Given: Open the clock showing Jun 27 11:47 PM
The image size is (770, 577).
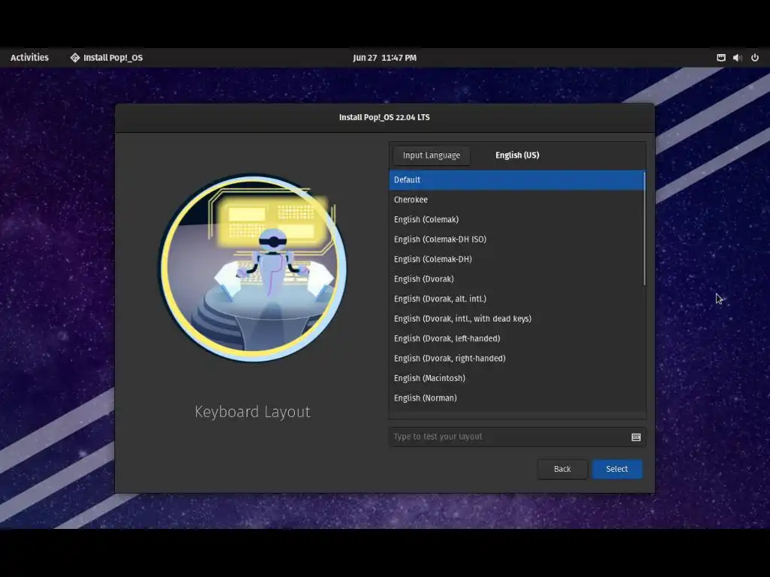Looking at the screenshot, I should pos(384,57).
